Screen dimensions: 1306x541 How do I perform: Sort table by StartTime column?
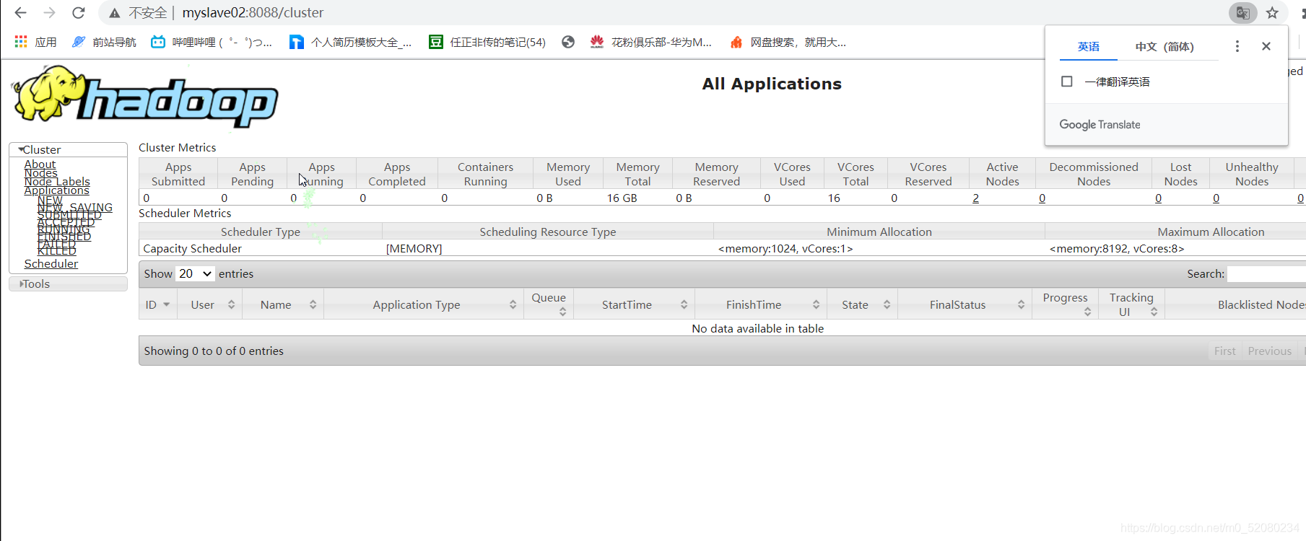coord(634,304)
